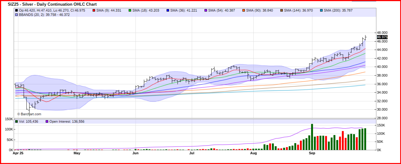Select the blue SMA (36) legend marker
Screen dimensions: 401x164
tap(168, 10)
